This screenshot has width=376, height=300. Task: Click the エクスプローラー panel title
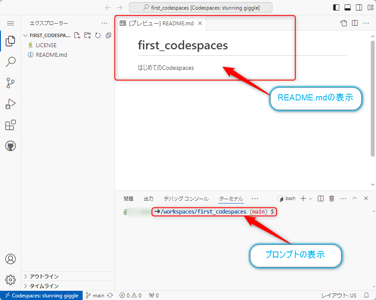(x=49, y=23)
